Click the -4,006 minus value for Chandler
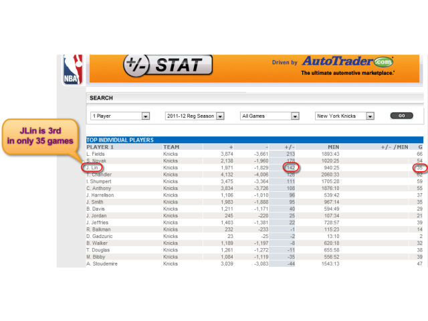 click(261, 175)
